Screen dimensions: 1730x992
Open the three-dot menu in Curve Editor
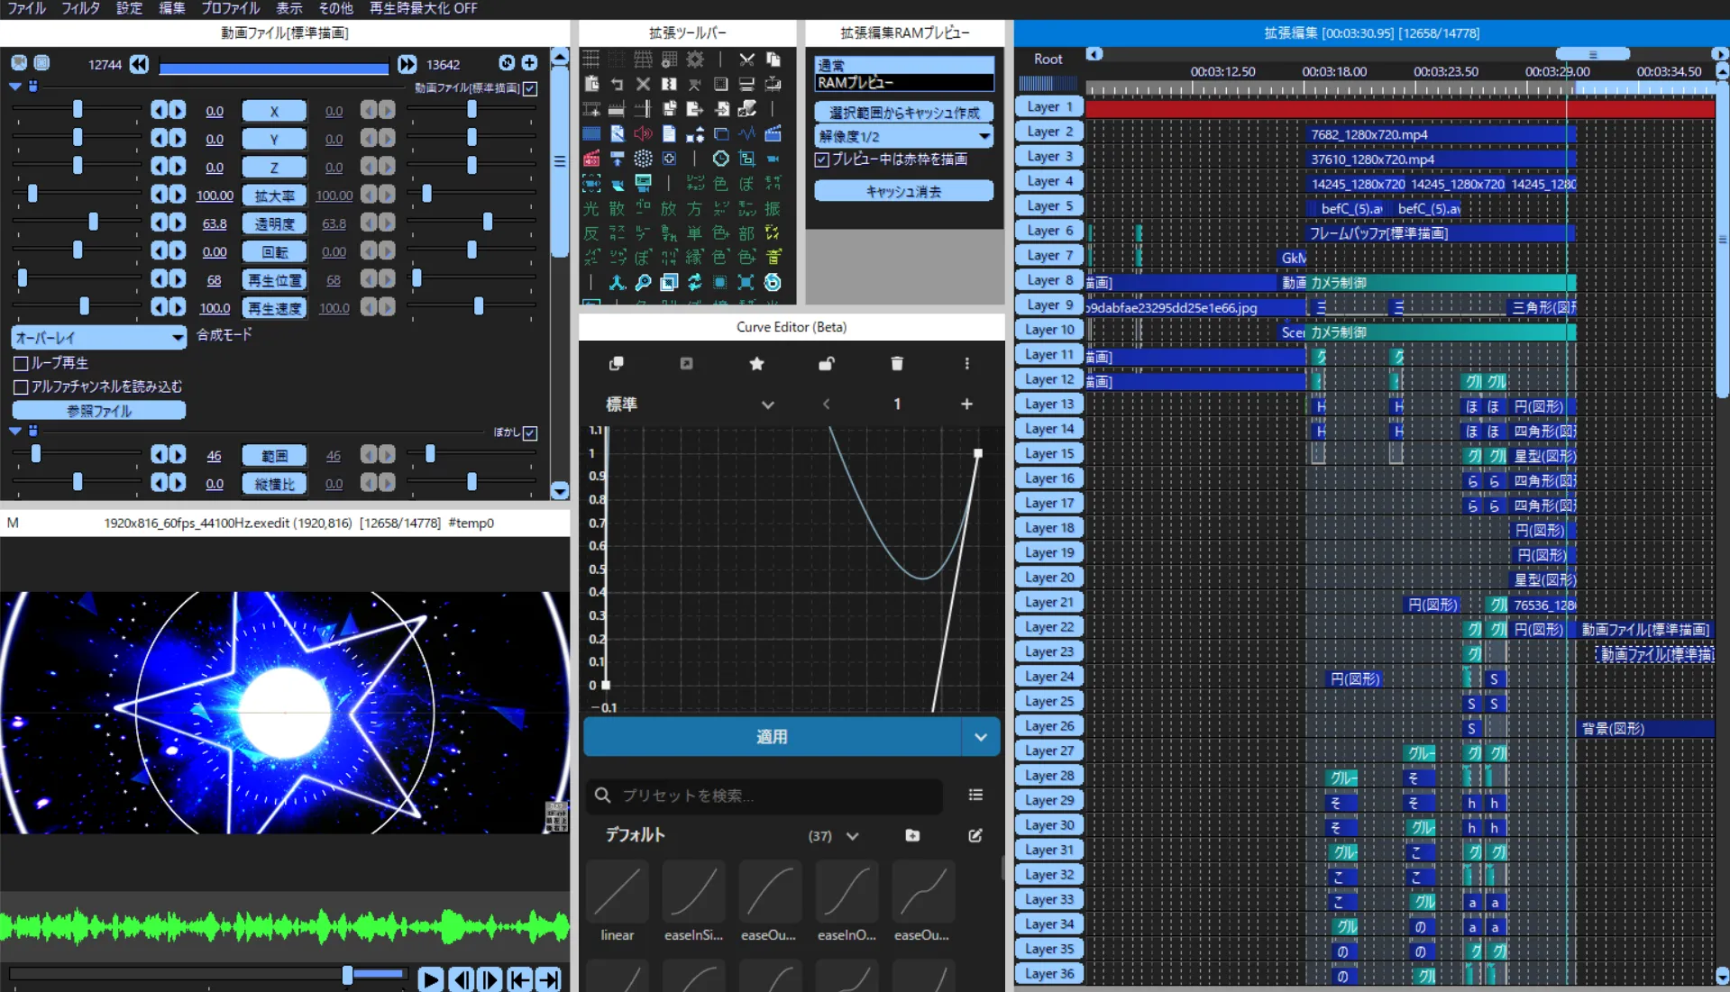966,363
